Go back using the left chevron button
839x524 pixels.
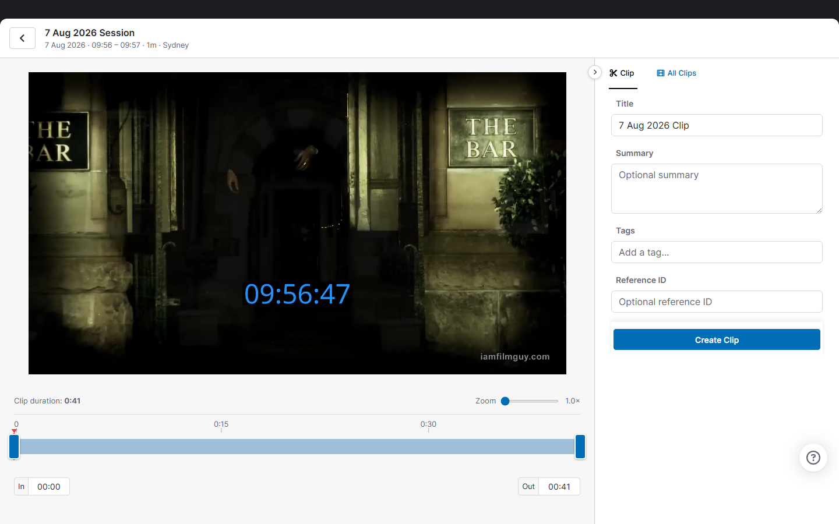(x=22, y=38)
